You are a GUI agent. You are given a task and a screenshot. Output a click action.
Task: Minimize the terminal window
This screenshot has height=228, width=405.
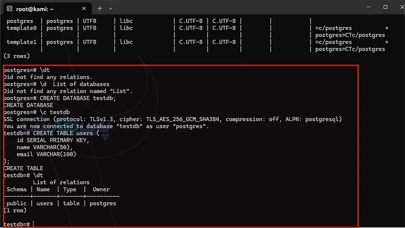point(369,7)
